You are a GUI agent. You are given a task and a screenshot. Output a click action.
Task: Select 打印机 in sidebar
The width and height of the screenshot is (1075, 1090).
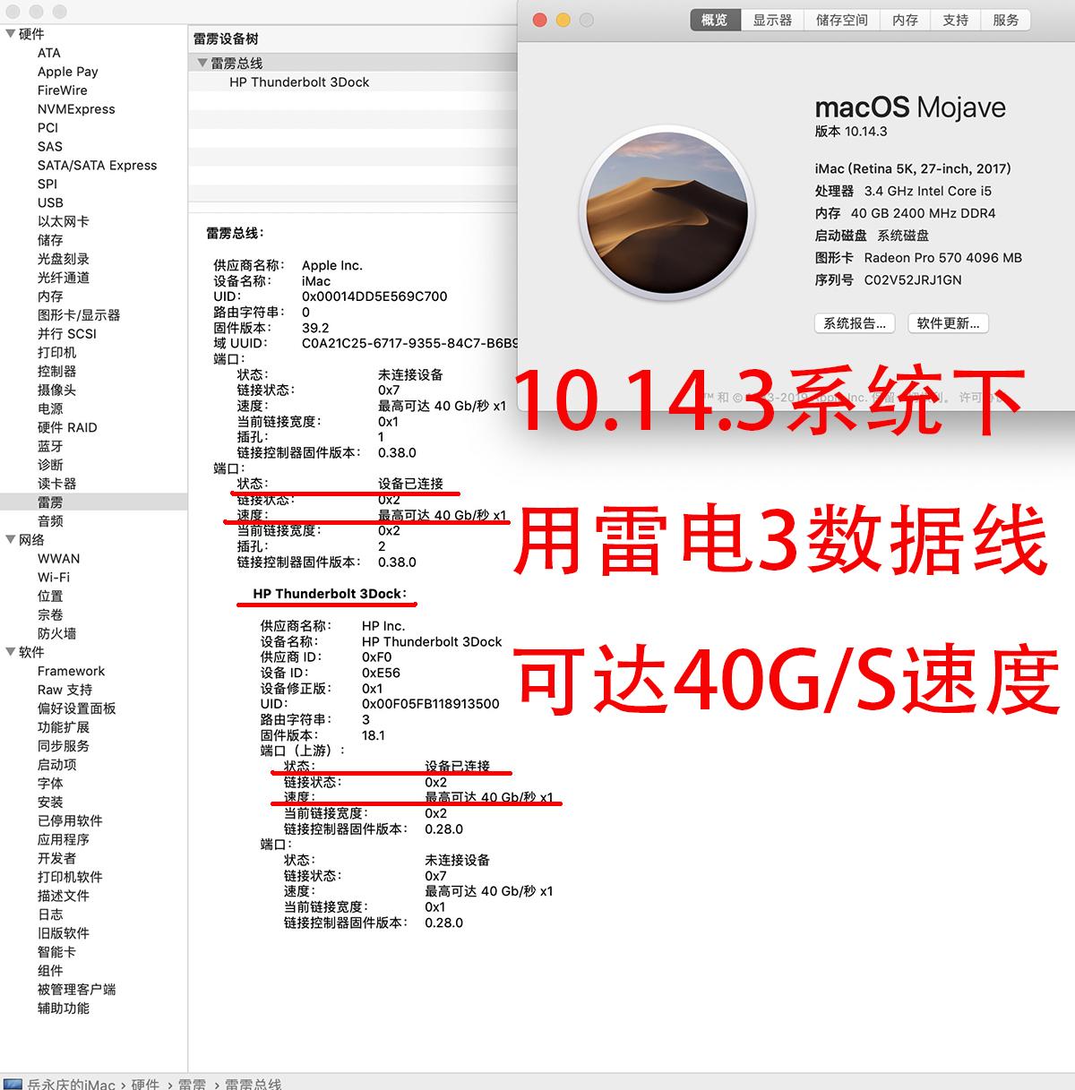click(x=57, y=353)
